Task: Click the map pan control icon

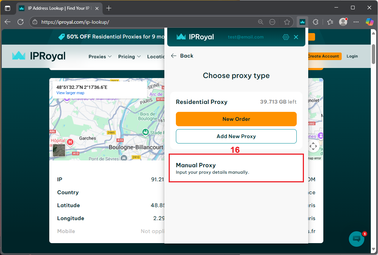Action: pos(313,146)
